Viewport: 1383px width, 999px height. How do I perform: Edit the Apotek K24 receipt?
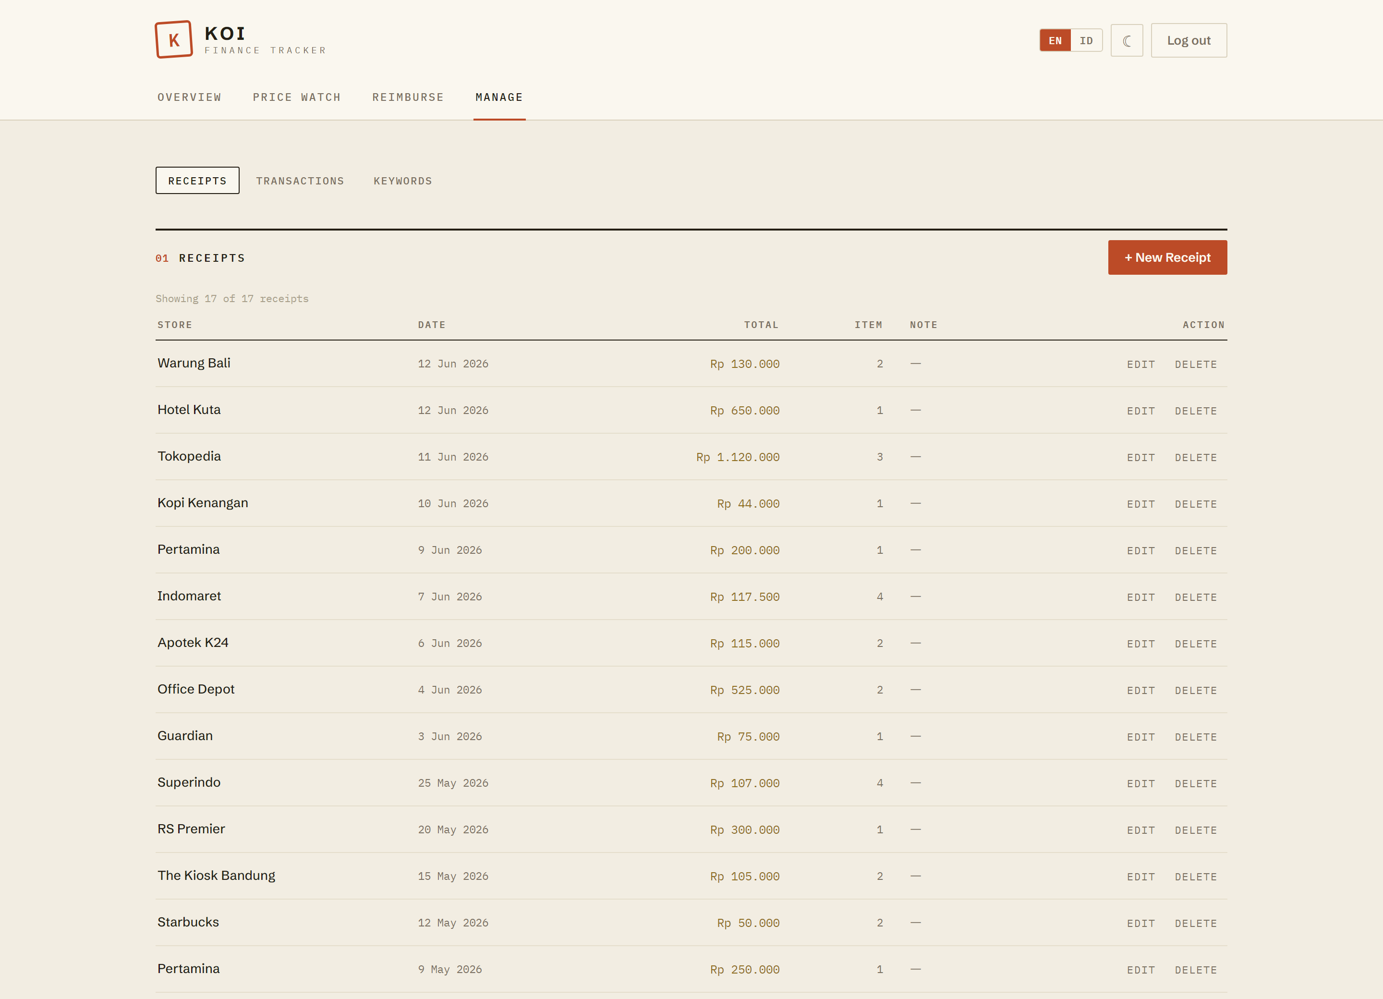pyautogui.click(x=1141, y=644)
